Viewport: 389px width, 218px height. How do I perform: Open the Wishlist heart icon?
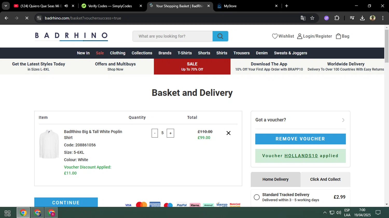275,36
